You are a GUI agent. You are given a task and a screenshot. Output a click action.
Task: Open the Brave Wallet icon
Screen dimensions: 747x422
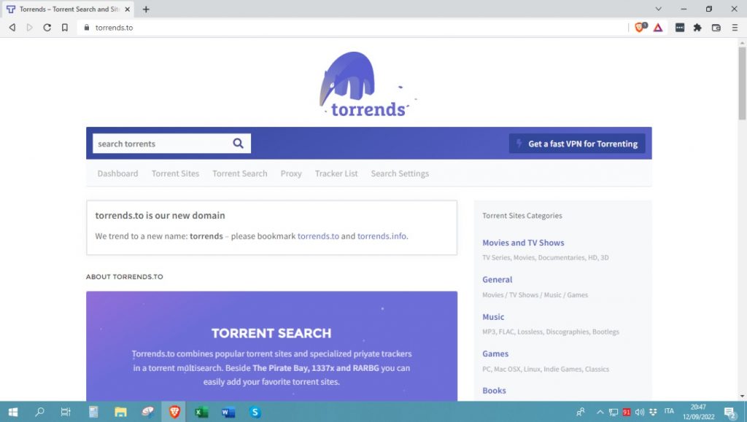pyautogui.click(x=716, y=28)
